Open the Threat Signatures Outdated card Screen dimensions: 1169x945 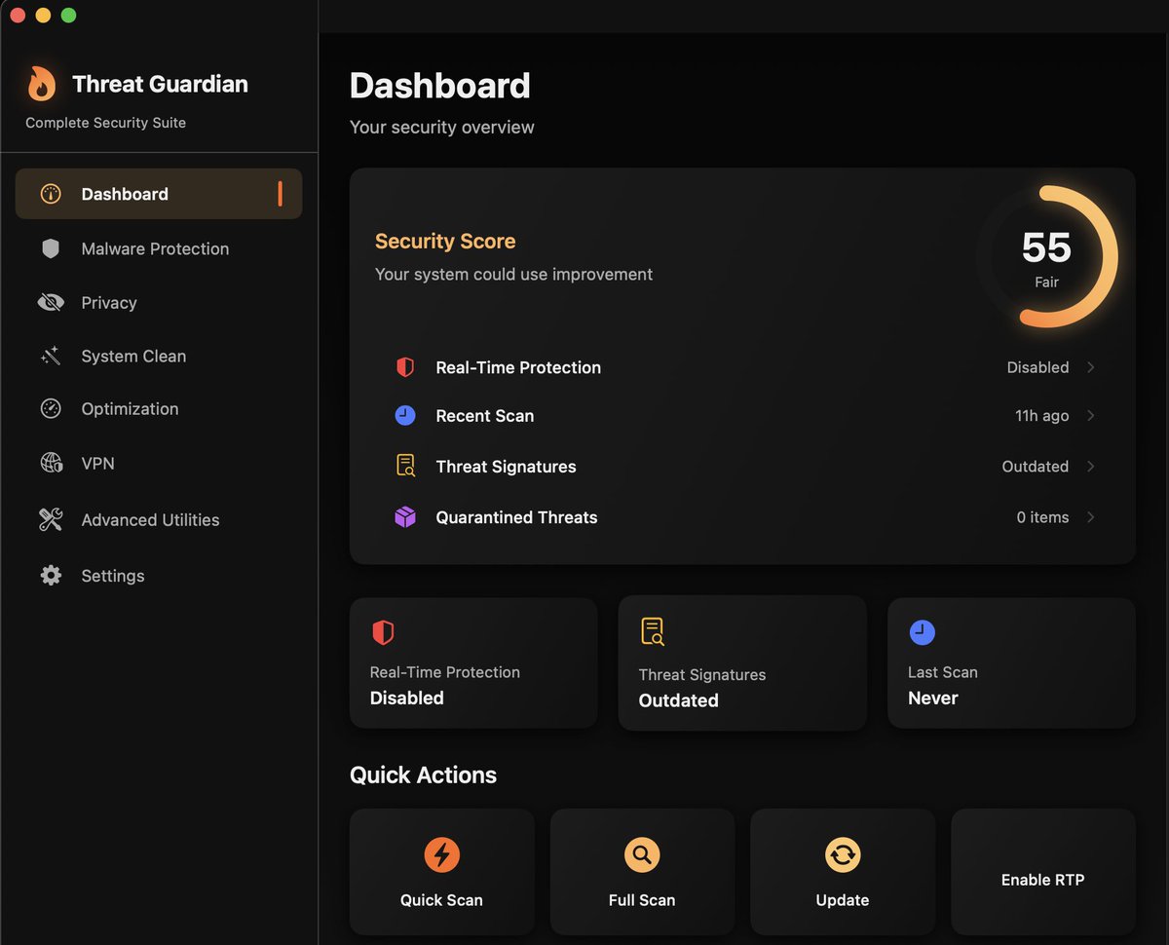click(742, 663)
